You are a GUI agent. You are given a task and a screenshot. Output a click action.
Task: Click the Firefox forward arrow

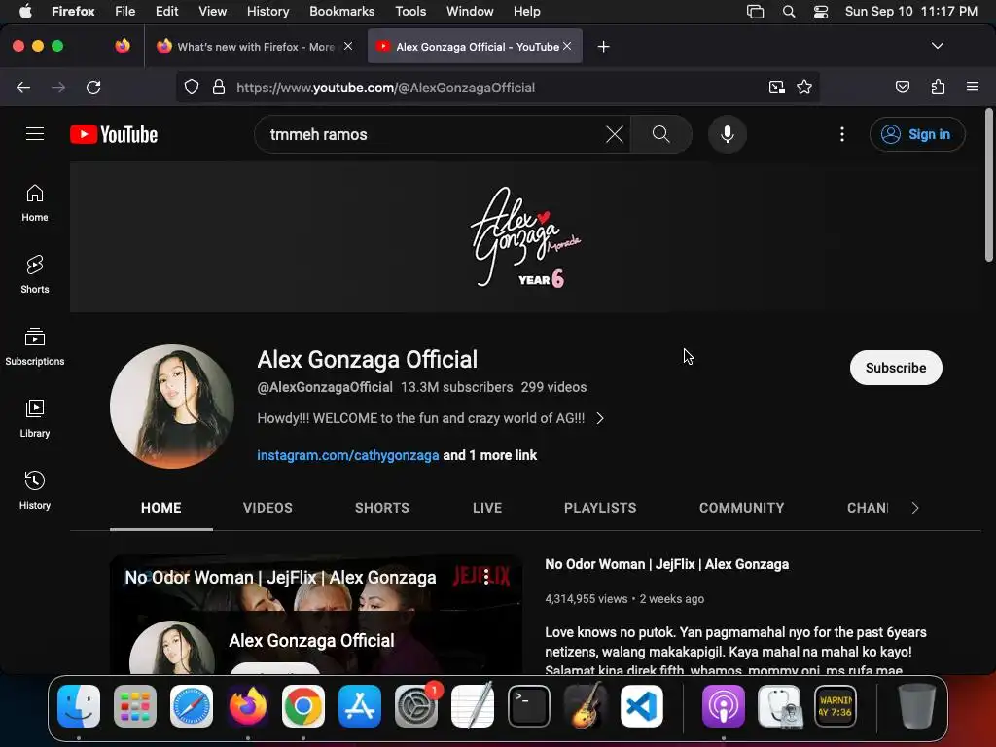click(58, 88)
